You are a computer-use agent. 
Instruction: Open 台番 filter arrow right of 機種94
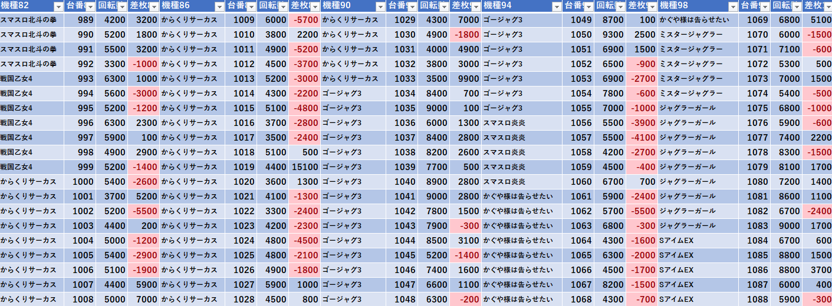coord(587,6)
